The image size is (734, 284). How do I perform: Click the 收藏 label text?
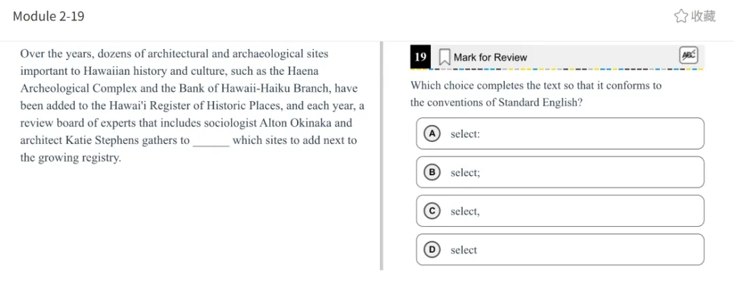click(x=703, y=16)
